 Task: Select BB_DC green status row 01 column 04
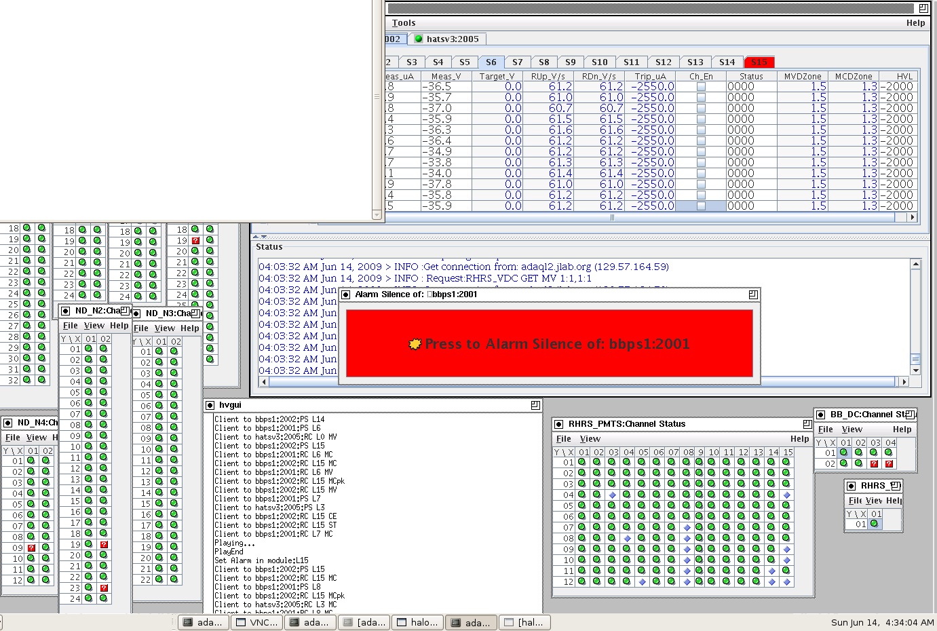(889, 453)
